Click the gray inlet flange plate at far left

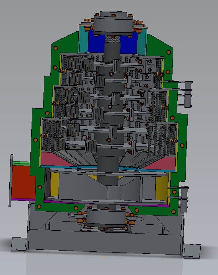coord(11,181)
